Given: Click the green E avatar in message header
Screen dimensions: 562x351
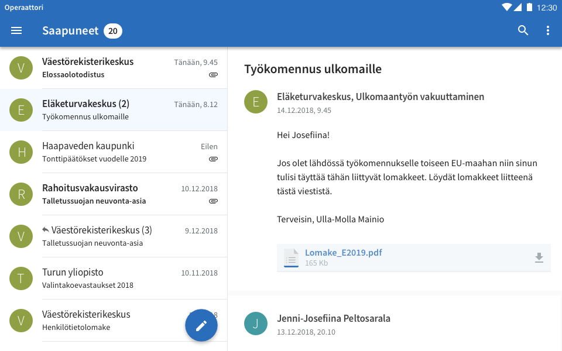Looking at the screenshot, I should [256, 102].
